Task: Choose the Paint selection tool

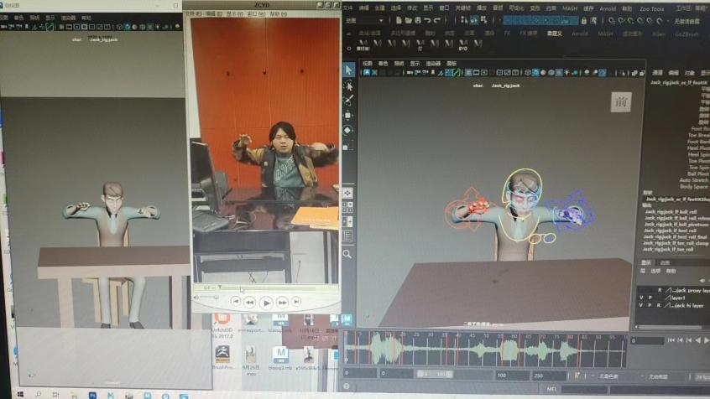Action: (348, 100)
